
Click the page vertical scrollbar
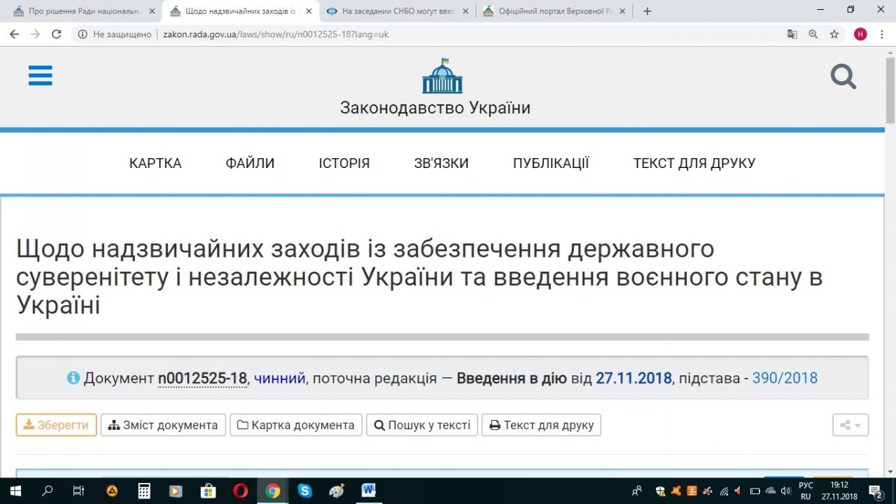click(x=890, y=280)
